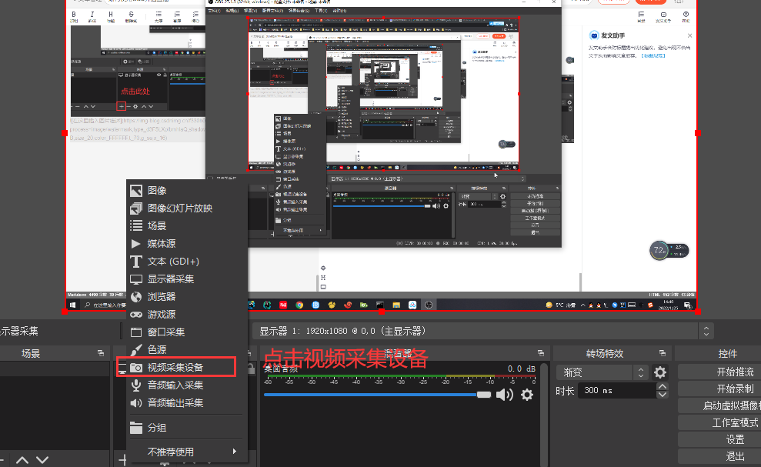This screenshot has width=761, height=467.
Task: Click 视频采集设备 video capture device
Action: 176,368
